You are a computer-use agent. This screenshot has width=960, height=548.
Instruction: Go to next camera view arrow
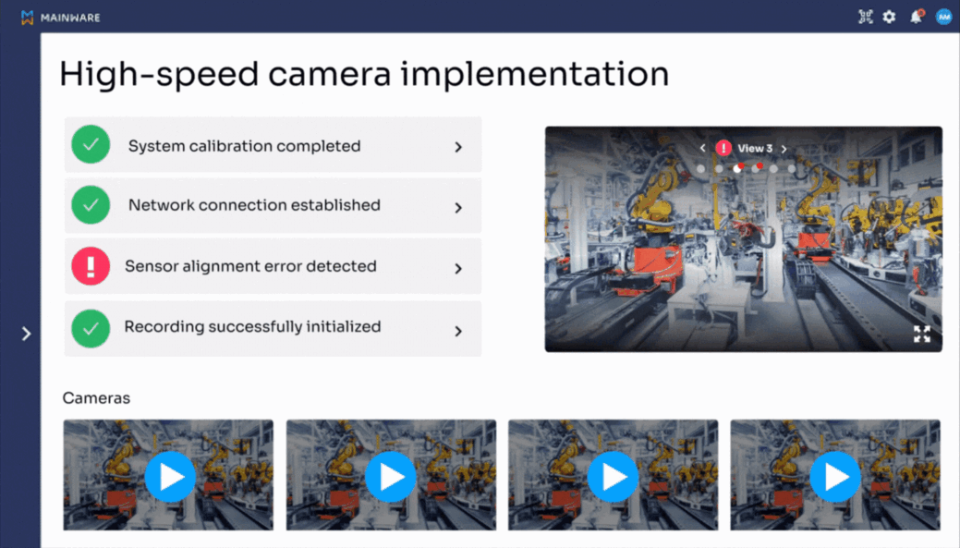(x=784, y=149)
